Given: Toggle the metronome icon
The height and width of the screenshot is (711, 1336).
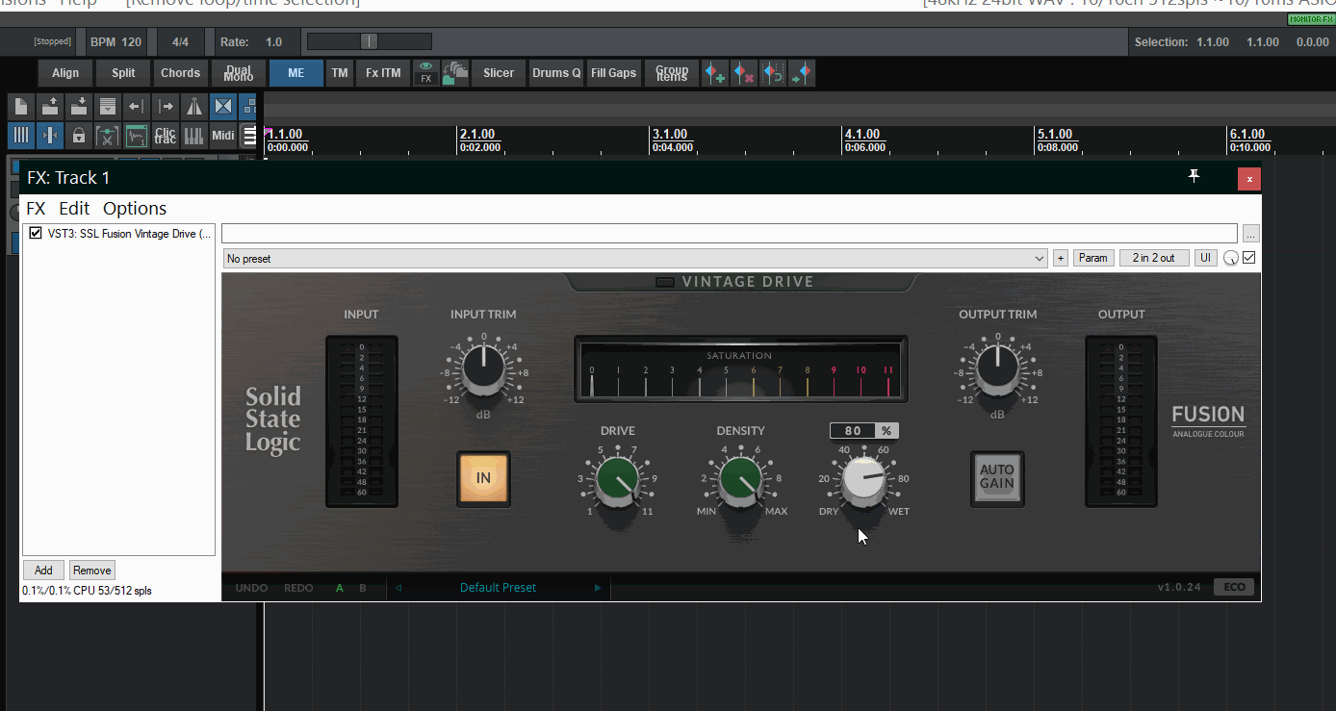Looking at the screenshot, I should coord(194,107).
